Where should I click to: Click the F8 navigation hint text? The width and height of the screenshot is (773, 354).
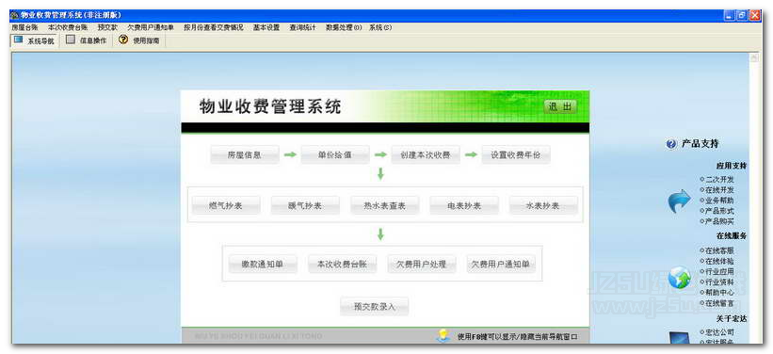pos(517,337)
